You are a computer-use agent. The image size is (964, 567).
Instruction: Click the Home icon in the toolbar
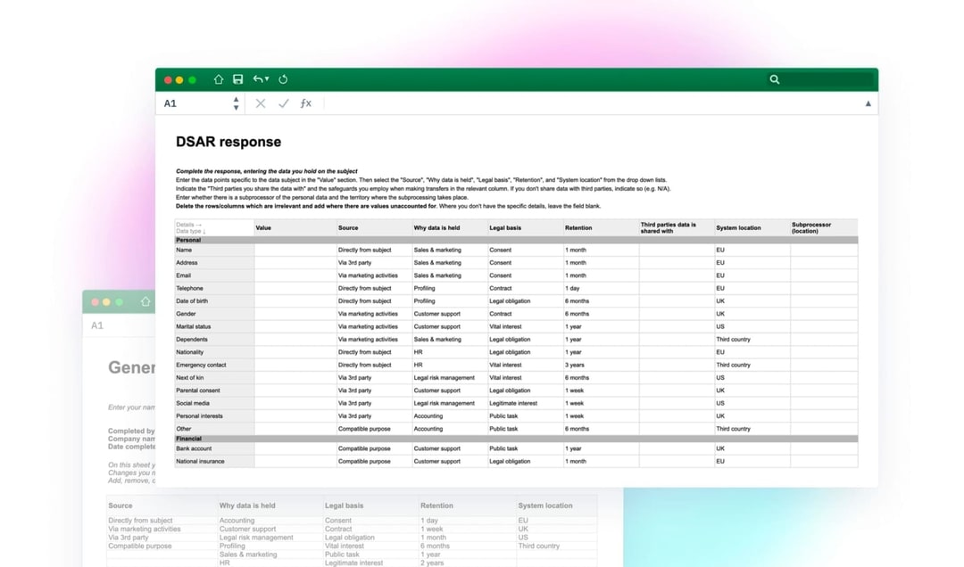(x=218, y=79)
